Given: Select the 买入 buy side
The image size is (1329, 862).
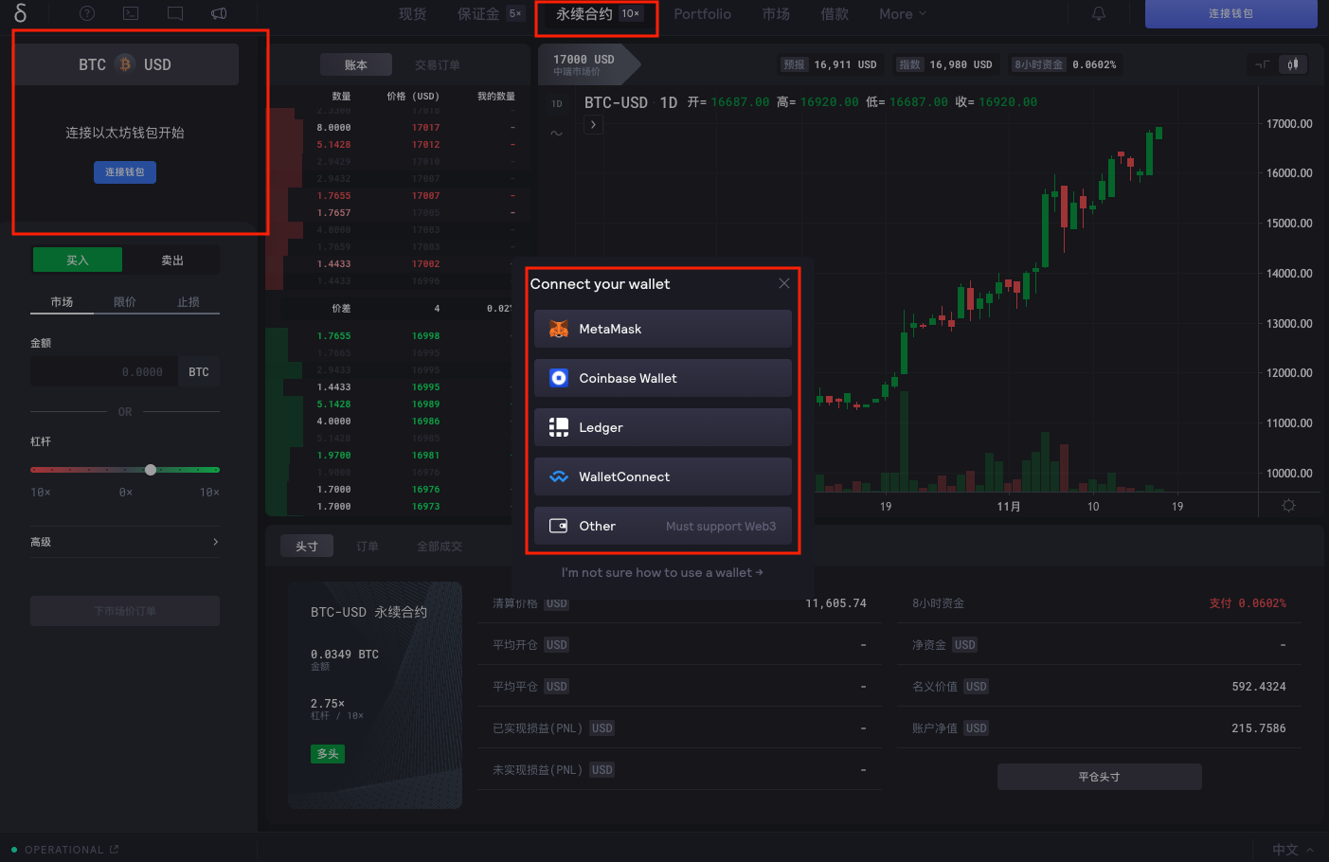Looking at the screenshot, I should pyautogui.click(x=78, y=260).
